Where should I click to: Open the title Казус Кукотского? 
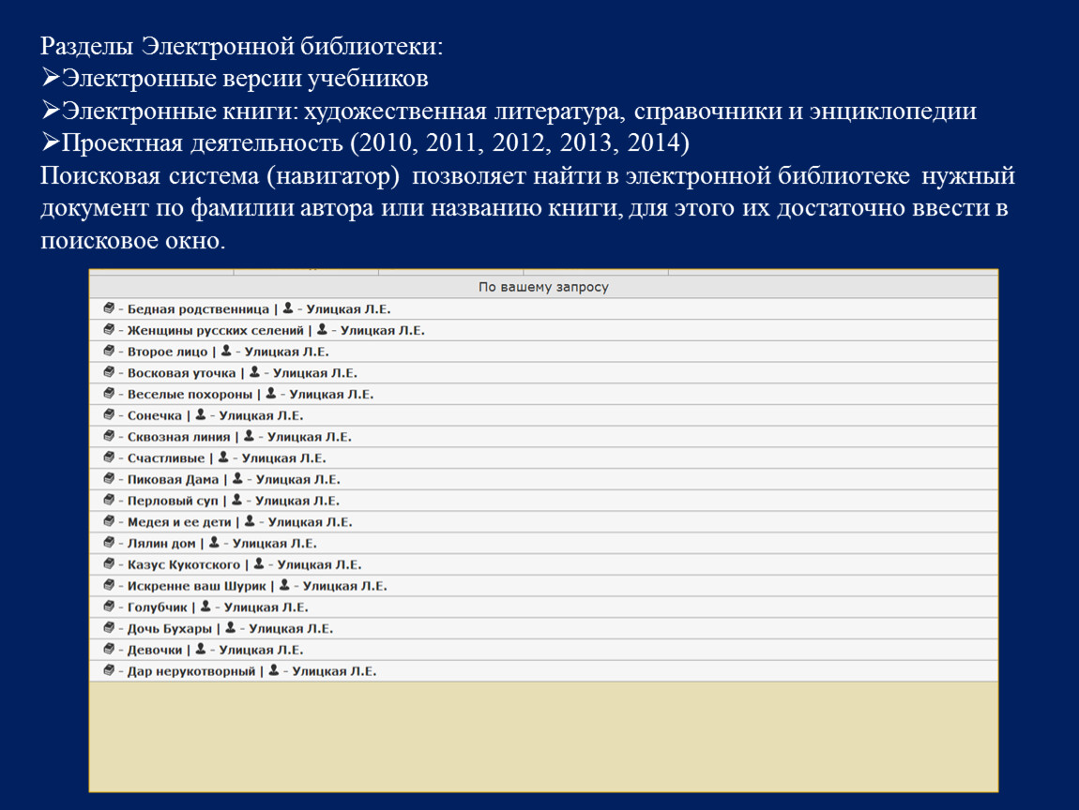point(185,564)
